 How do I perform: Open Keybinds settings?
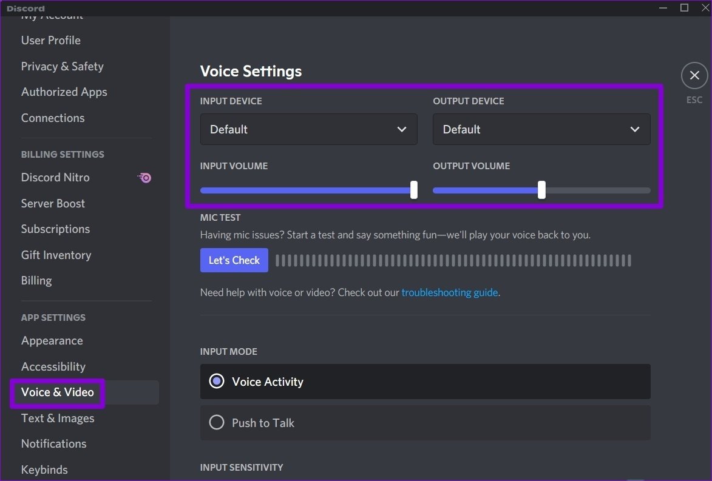tap(44, 469)
